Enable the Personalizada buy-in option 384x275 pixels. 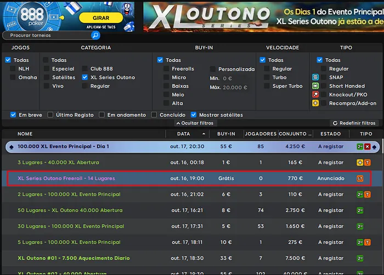(x=213, y=69)
